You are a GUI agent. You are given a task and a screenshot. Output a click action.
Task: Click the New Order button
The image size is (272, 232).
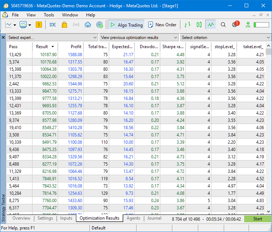(162, 25)
